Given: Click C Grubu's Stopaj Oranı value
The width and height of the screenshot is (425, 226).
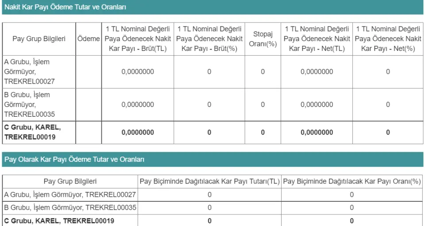Looking at the screenshot, I should (x=263, y=132).
